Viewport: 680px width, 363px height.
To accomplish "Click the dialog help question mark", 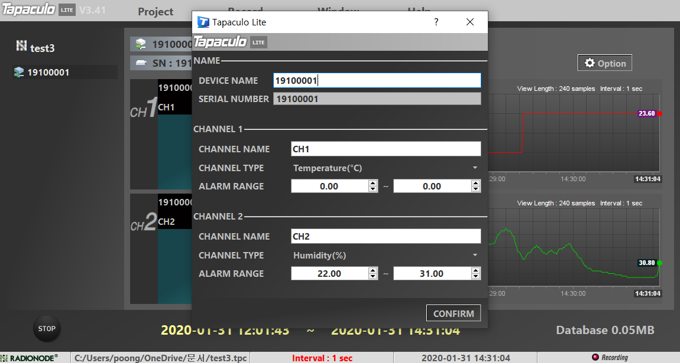I will click(436, 22).
